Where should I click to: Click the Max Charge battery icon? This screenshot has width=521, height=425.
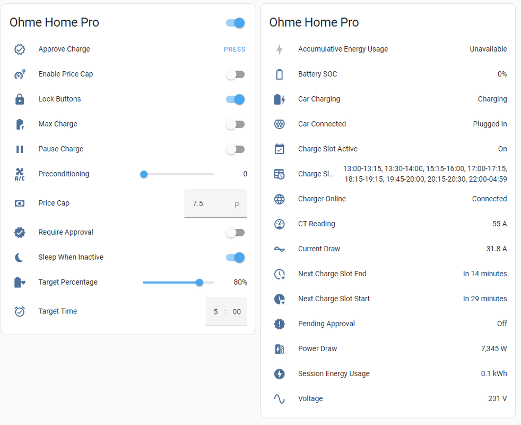coord(20,124)
